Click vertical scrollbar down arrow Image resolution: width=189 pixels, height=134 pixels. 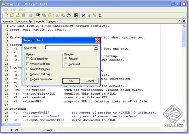pos(184,120)
